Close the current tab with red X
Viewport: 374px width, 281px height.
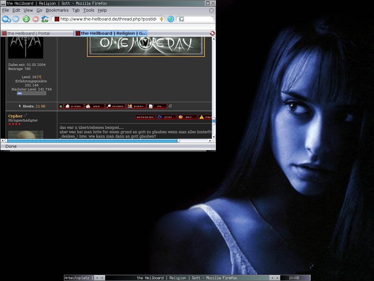pos(212,33)
